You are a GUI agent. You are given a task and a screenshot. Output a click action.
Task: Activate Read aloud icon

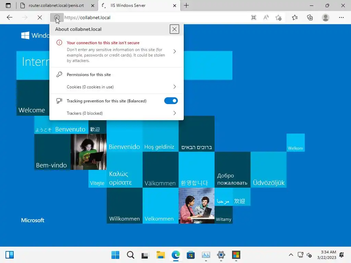(266, 17)
